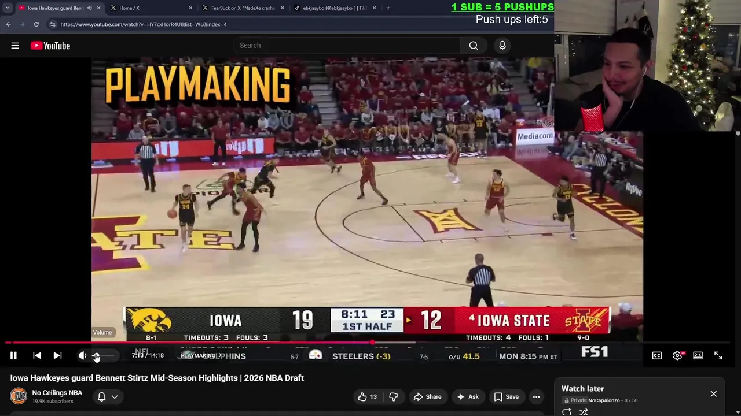This screenshot has width=741, height=416.
Task: Open a new browser tab
Action: (388, 8)
